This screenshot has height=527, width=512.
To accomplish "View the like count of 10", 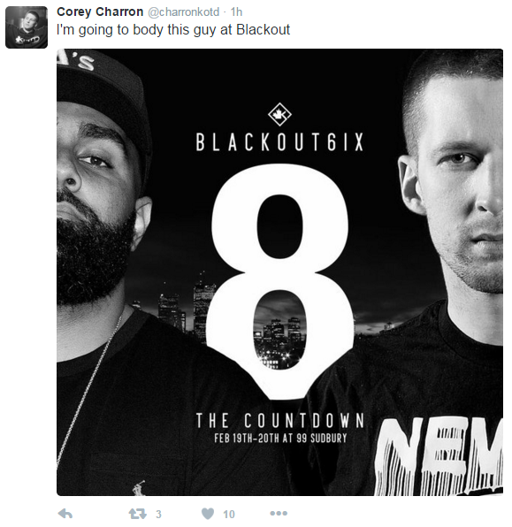I will (x=229, y=514).
